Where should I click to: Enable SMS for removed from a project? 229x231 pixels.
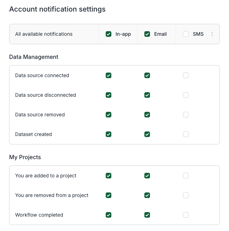click(186, 195)
